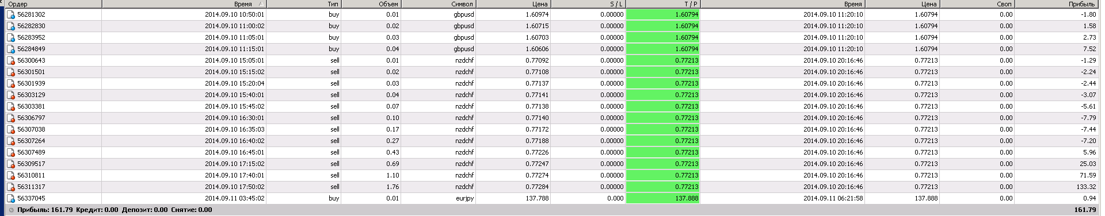This screenshot has height=216, width=1105.
Task: Select open price 1.60606
Action: point(536,49)
